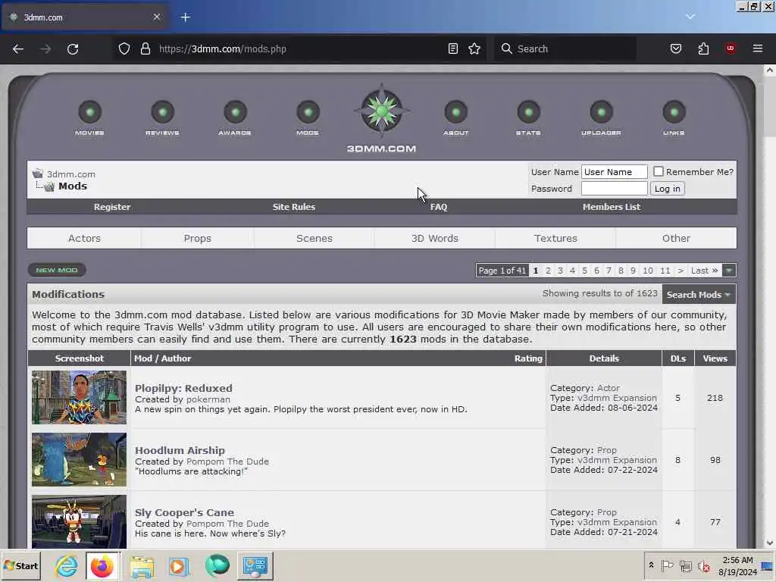Open the Mods nav button

pos(308,117)
